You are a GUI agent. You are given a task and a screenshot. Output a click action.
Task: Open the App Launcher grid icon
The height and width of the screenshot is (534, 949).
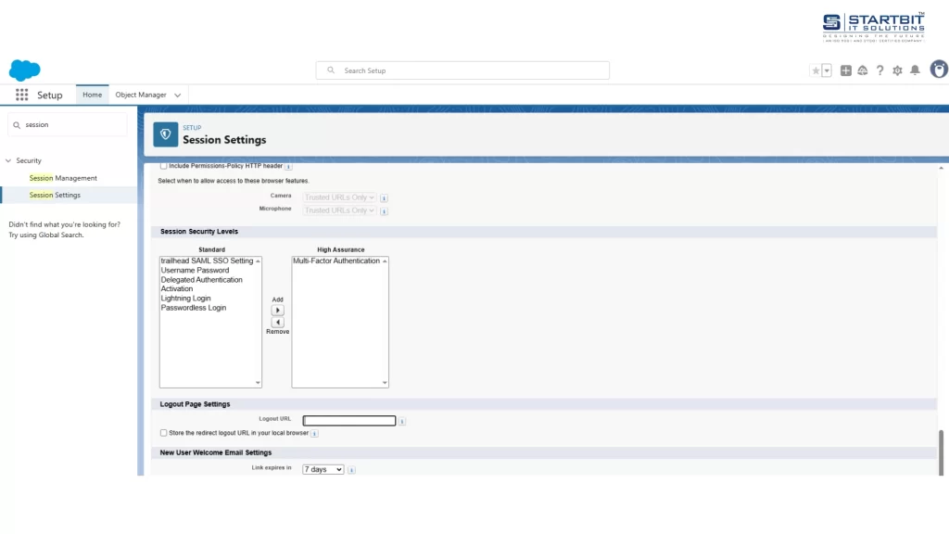[21, 95]
